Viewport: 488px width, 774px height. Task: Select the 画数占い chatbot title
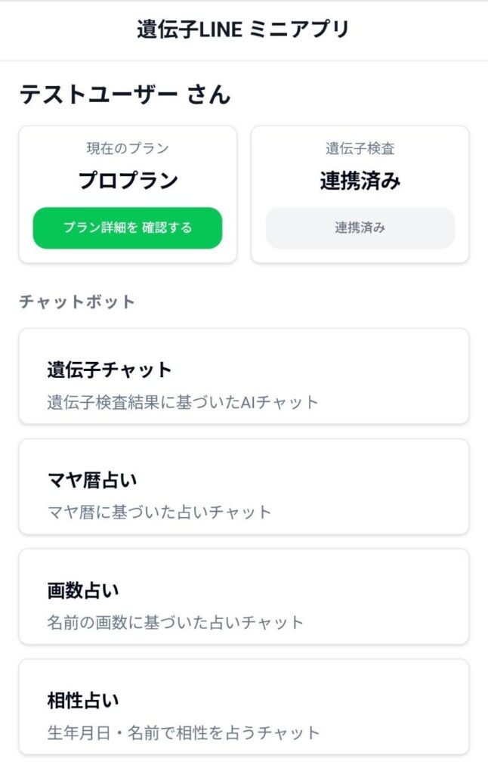click(83, 590)
